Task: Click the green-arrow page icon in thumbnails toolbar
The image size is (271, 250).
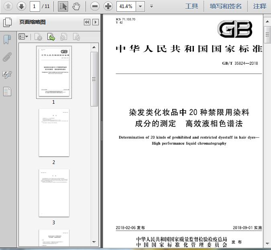Action: tap(51, 37)
